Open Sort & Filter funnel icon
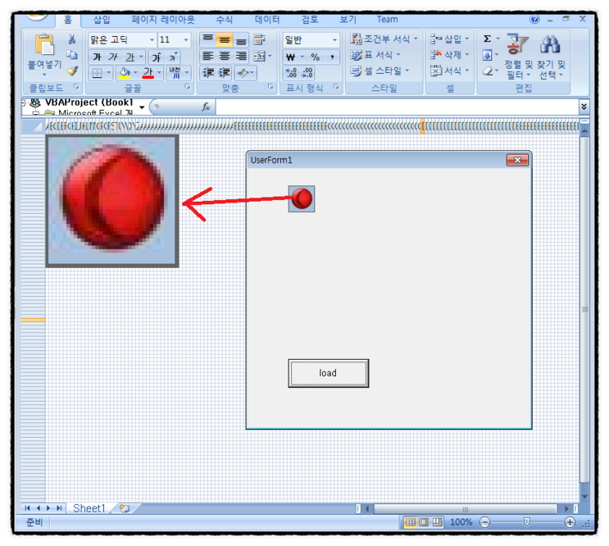This screenshot has height=546, width=609. (x=517, y=44)
